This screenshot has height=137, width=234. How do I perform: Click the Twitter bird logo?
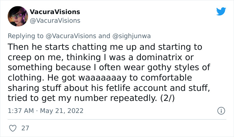[221, 12]
